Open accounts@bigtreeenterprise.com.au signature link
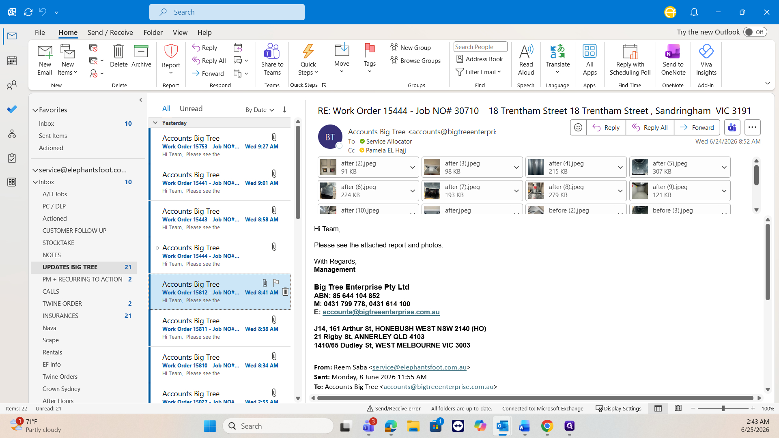This screenshot has height=438, width=779. tap(381, 312)
